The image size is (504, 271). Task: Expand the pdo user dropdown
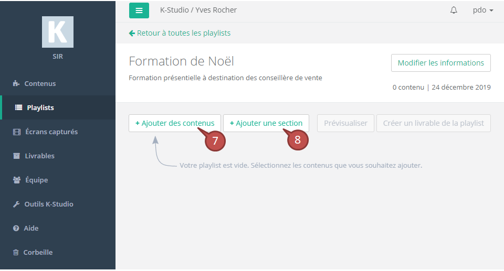pyautogui.click(x=482, y=10)
